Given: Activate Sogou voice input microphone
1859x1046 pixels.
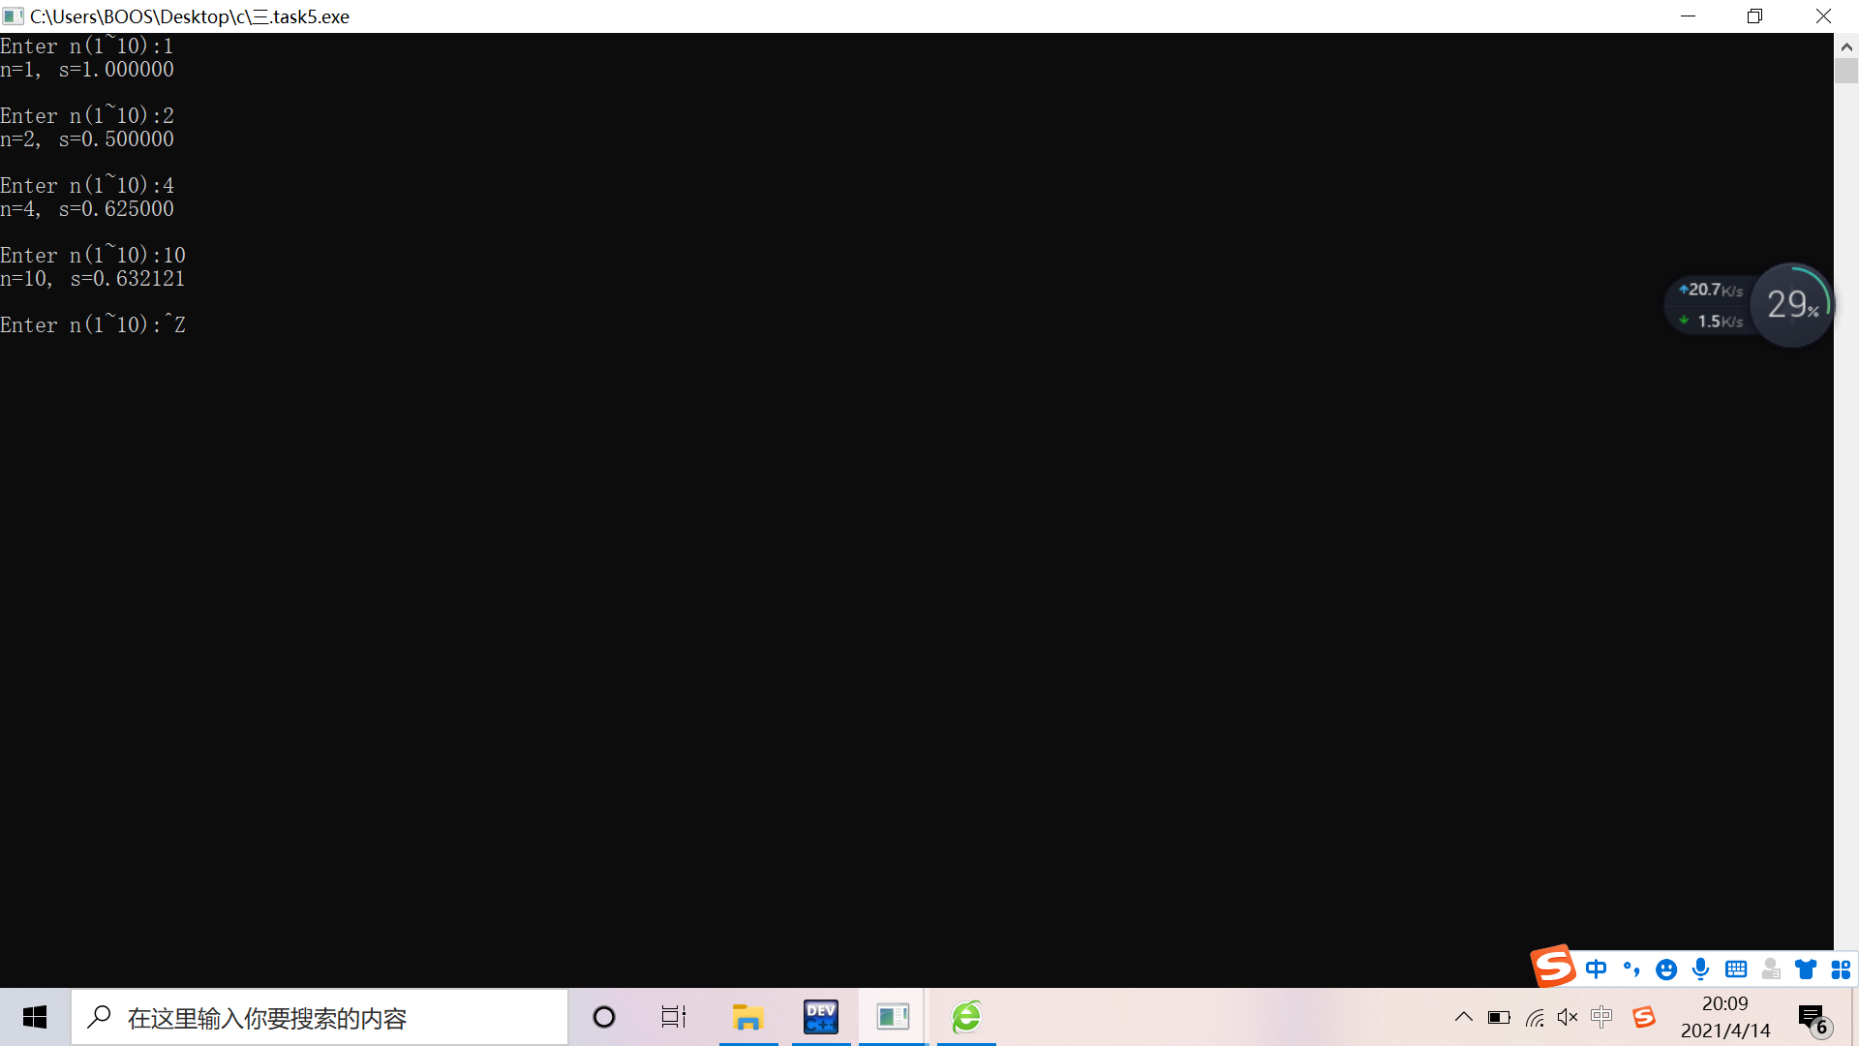Looking at the screenshot, I should (1700, 969).
